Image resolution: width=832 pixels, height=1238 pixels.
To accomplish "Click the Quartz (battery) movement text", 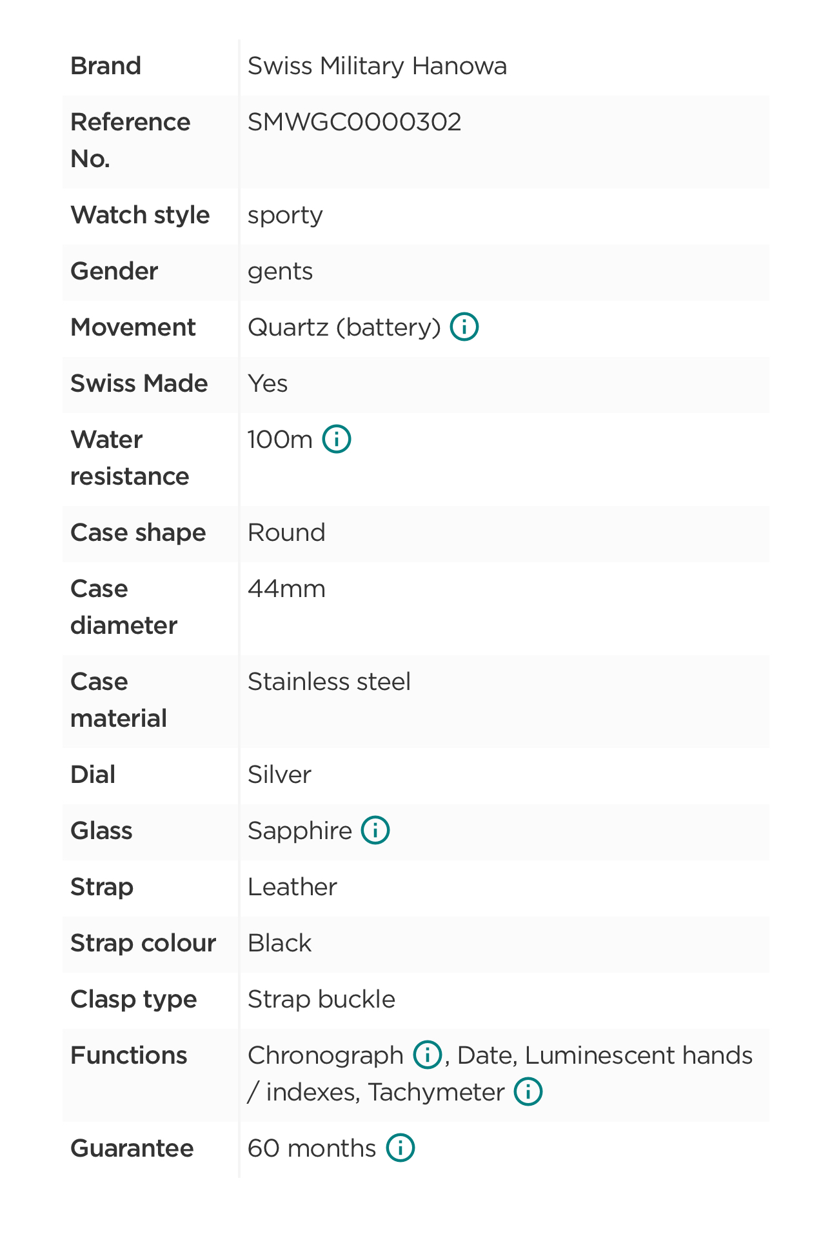I will pyautogui.click(x=344, y=327).
